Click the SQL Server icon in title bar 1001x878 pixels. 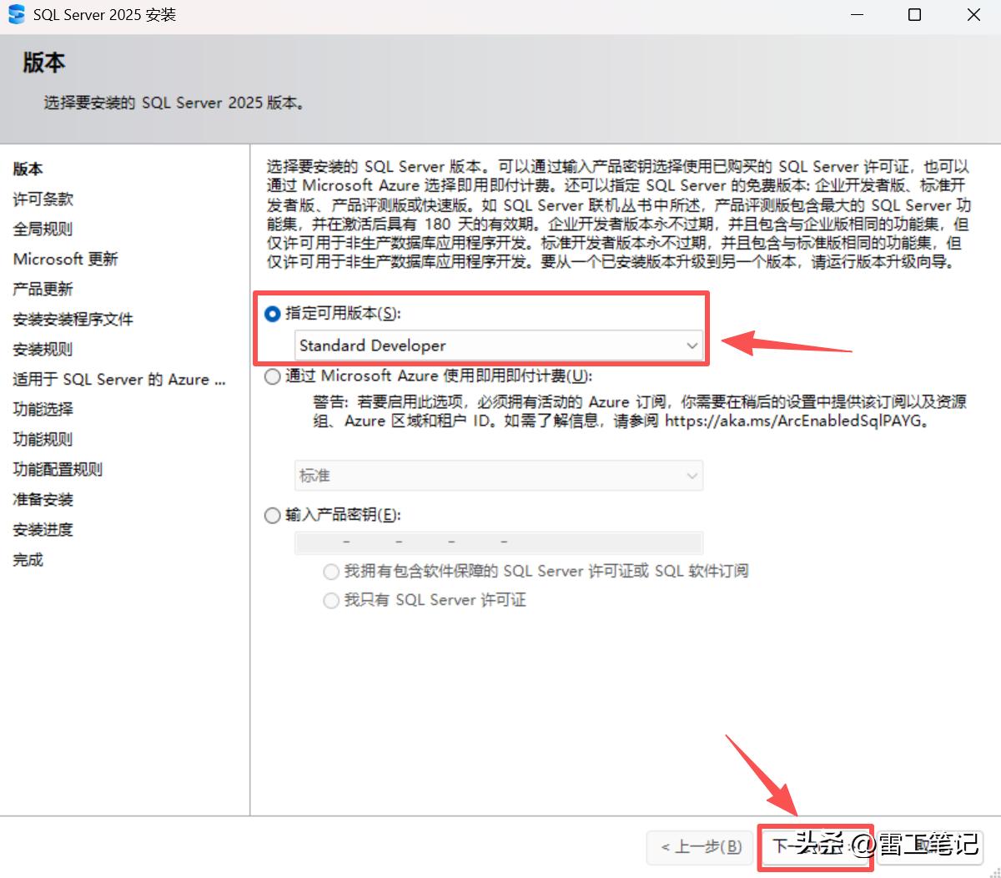[16, 14]
